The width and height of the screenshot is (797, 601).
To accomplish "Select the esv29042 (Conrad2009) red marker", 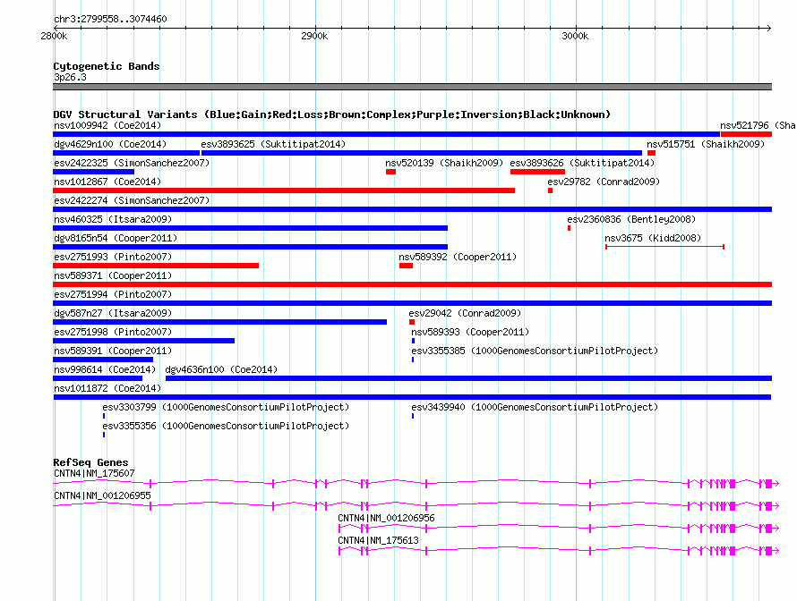I will point(412,322).
